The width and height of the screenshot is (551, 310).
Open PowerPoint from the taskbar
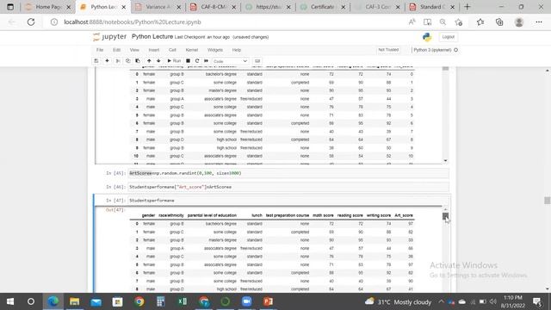268,301
